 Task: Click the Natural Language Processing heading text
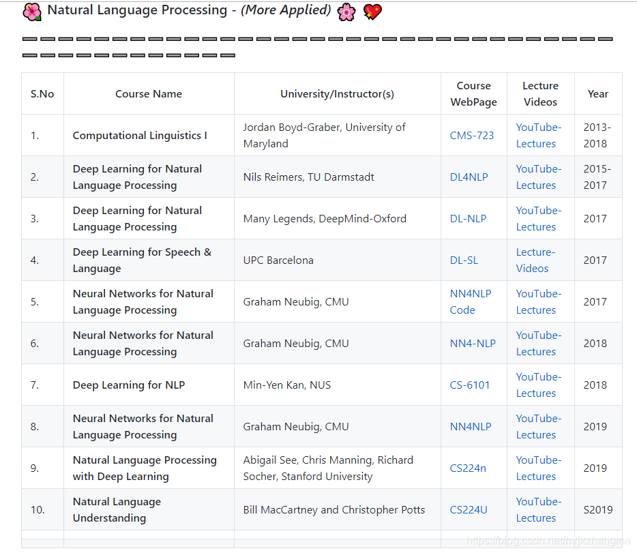pyautogui.click(x=137, y=10)
